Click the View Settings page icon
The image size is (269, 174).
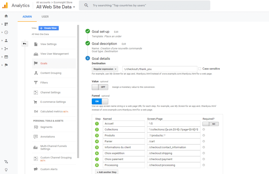tap(36, 44)
